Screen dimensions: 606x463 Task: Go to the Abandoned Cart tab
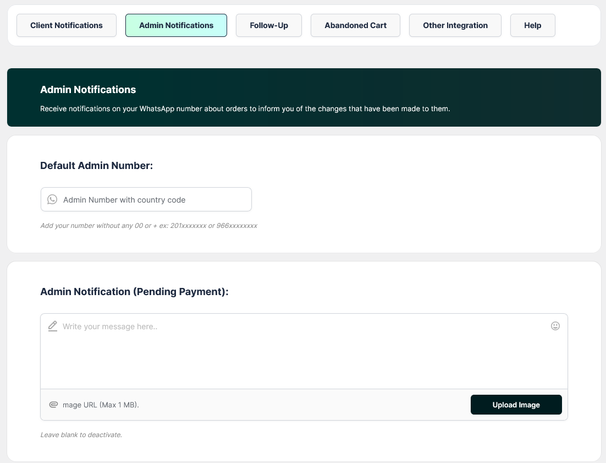coord(355,25)
